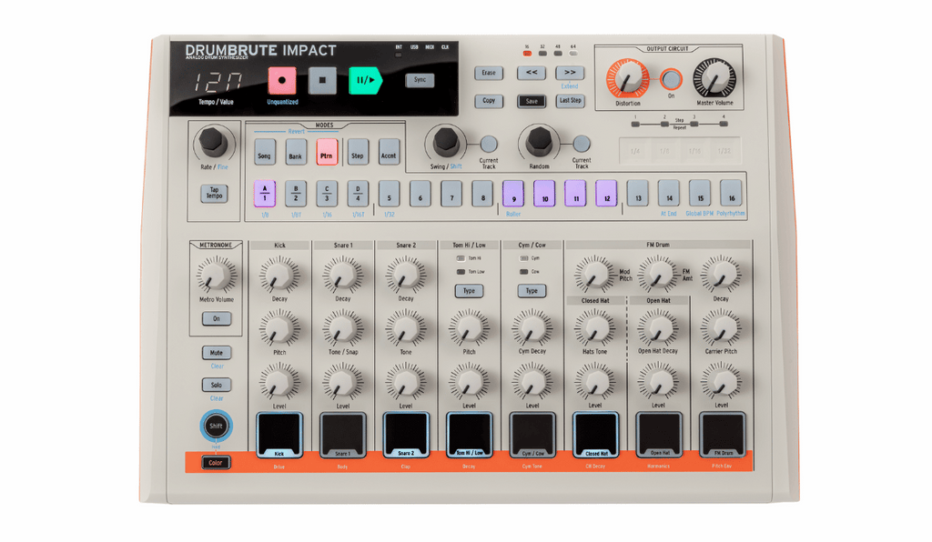The width and height of the screenshot is (932, 542).
Task: Click the Erase button
Action: [489, 73]
